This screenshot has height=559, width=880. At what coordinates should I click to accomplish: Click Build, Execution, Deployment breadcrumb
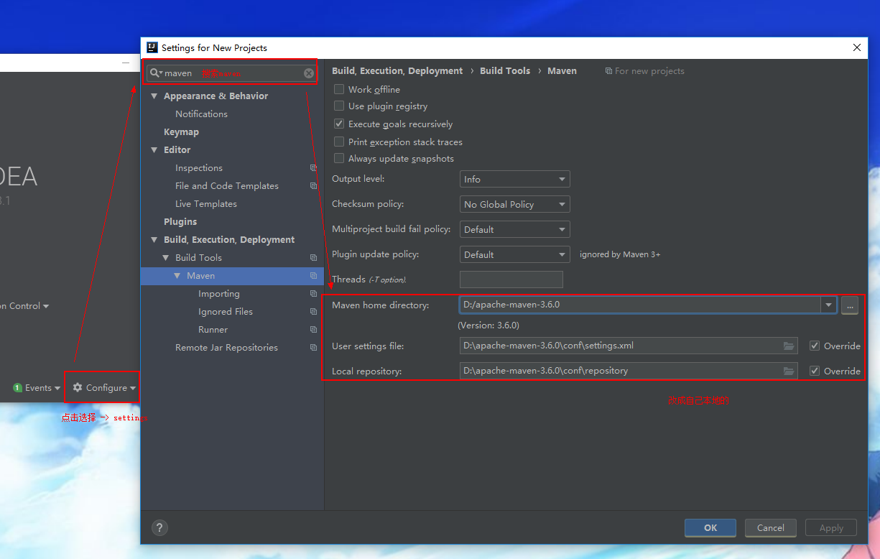coord(397,71)
